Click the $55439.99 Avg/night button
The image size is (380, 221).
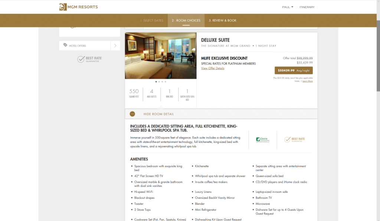pyautogui.click(x=294, y=70)
